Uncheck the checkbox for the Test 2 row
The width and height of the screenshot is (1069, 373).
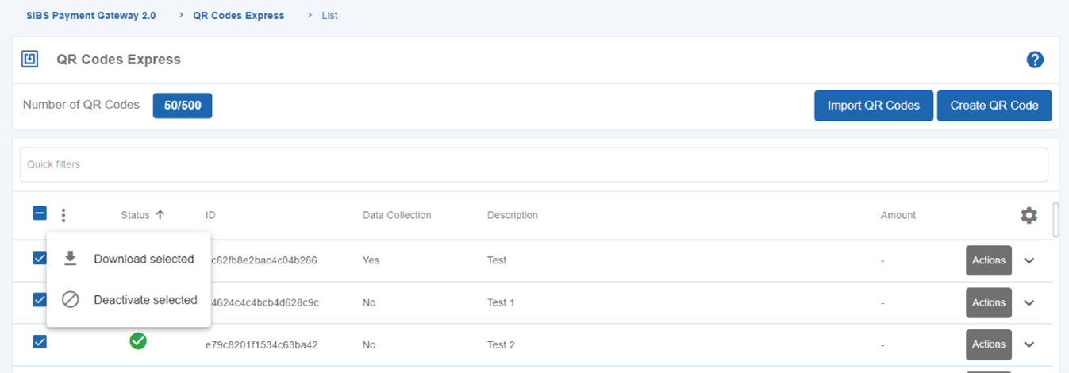[x=40, y=341]
